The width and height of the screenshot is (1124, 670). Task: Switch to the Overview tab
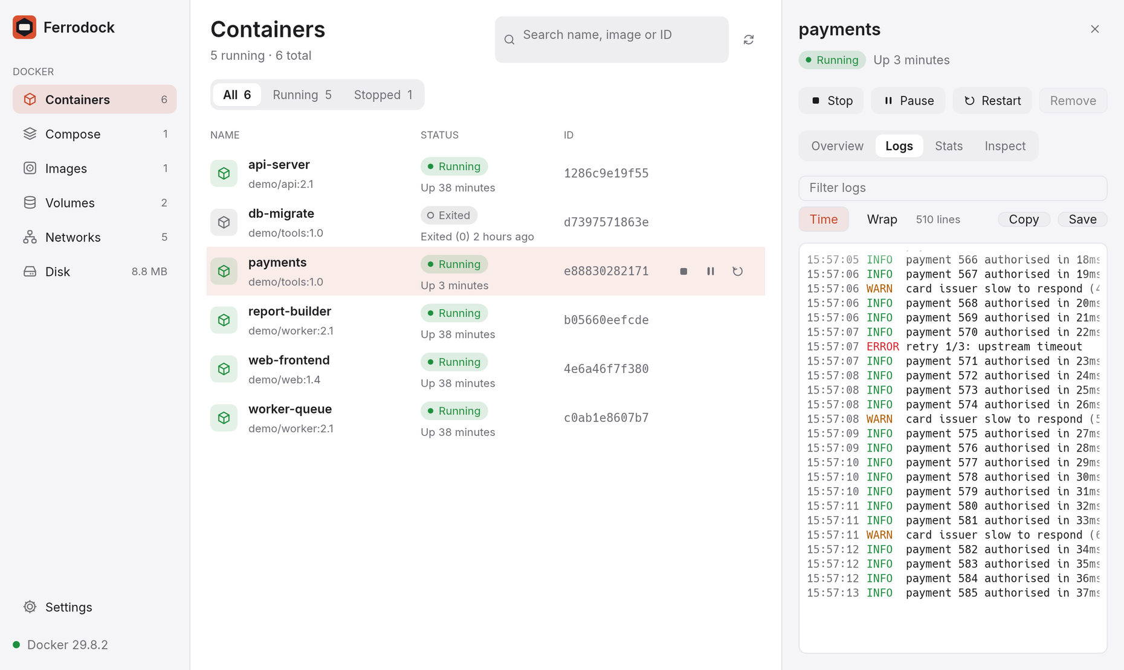pyautogui.click(x=838, y=146)
